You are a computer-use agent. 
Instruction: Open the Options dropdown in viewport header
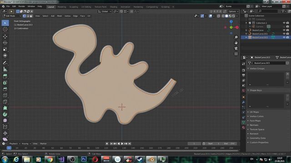pyautogui.click(x=233, y=11)
